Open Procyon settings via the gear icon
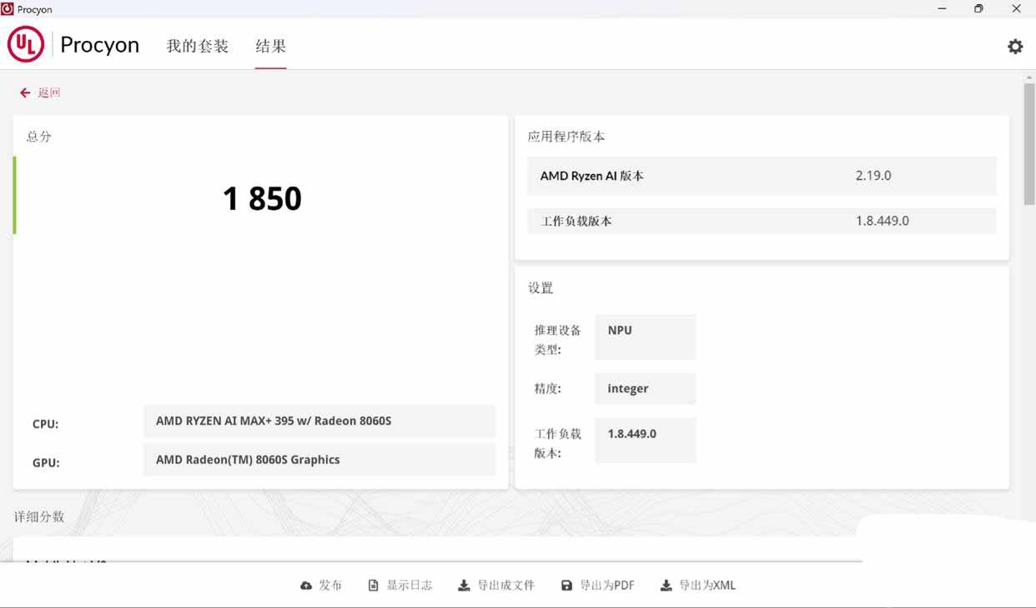1036x608 pixels. point(1014,46)
